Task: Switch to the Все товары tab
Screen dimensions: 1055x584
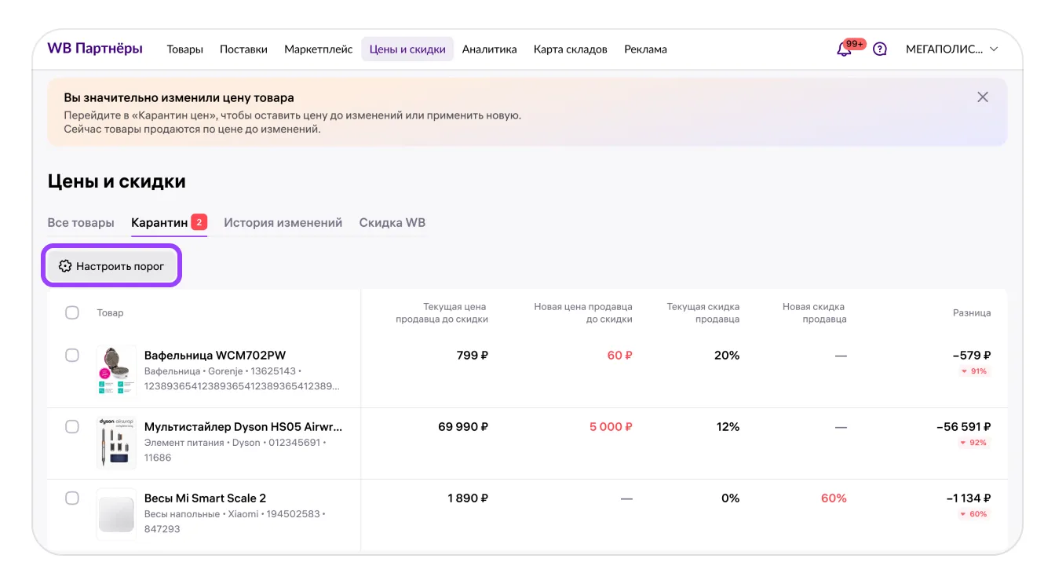Action: click(x=81, y=223)
